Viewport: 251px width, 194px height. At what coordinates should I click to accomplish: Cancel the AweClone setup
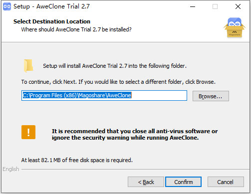point(226,182)
